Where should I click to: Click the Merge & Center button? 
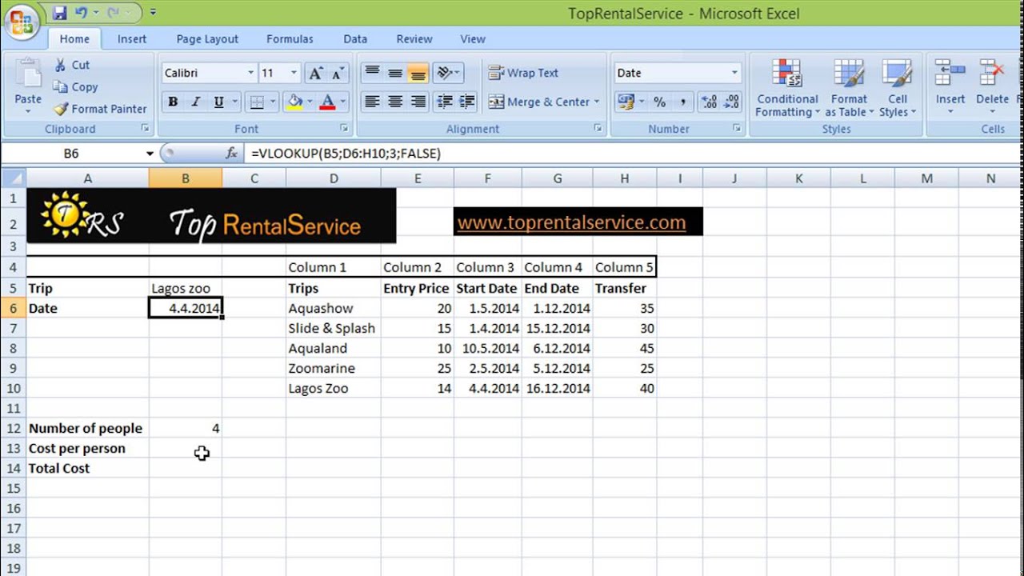pos(538,102)
